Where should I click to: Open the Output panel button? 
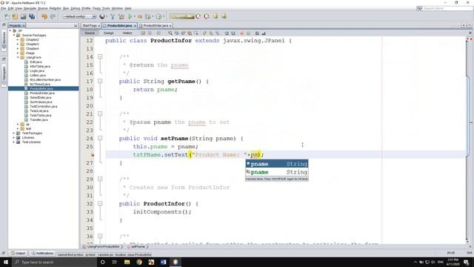pyautogui.click(x=18, y=253)
